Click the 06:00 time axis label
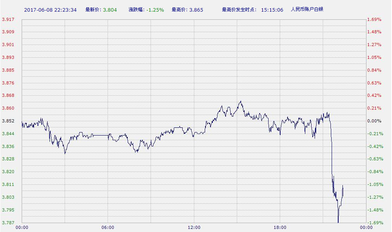 tap(108, 227)
